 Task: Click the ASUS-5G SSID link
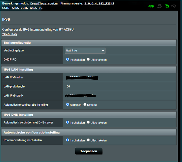pos(36,8)
